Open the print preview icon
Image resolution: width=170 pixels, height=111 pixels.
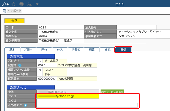point(13,4)
